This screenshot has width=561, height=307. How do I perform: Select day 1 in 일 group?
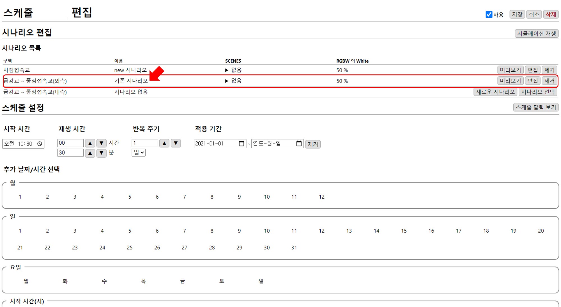[20, 231]
